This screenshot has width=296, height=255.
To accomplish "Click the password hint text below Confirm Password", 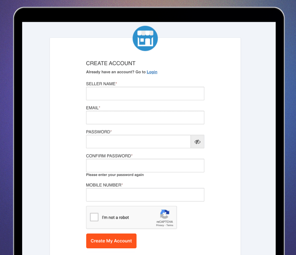I will [x=115, y=175].
